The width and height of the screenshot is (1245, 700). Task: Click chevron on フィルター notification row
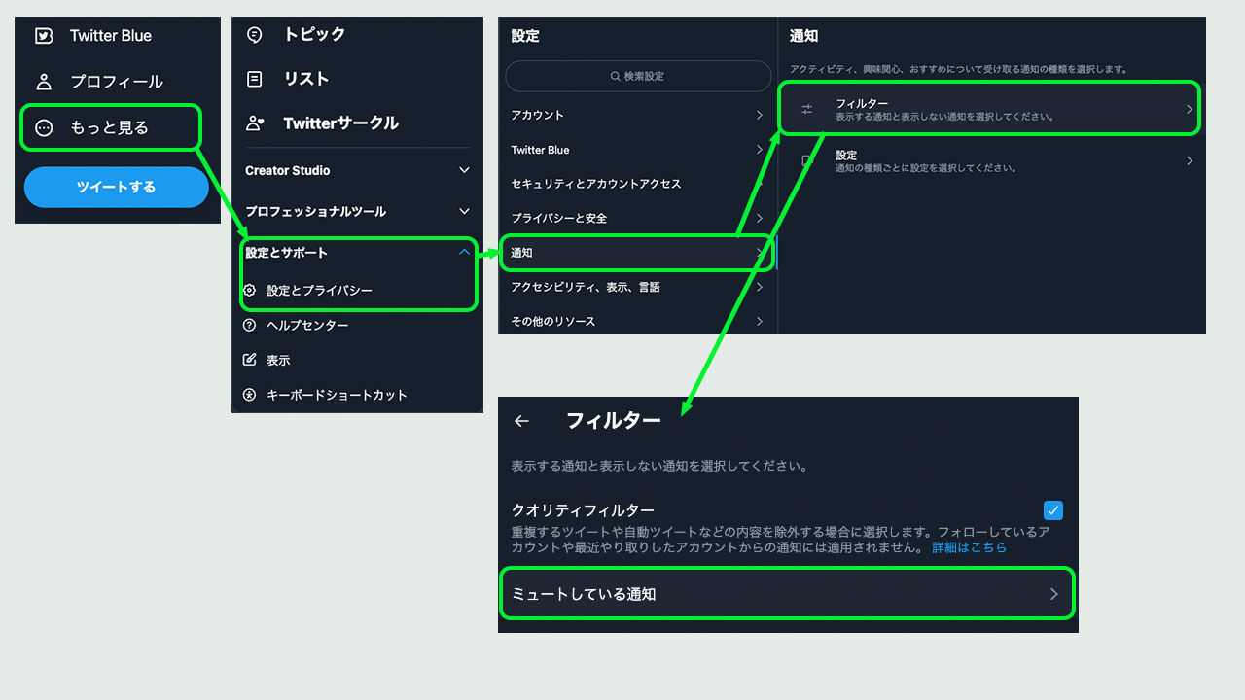(x=1189, y=110)
